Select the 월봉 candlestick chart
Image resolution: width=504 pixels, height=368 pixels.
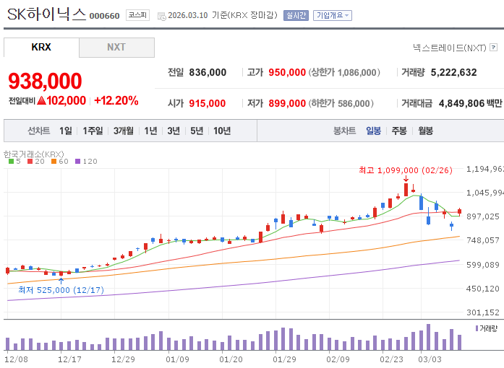426,131
